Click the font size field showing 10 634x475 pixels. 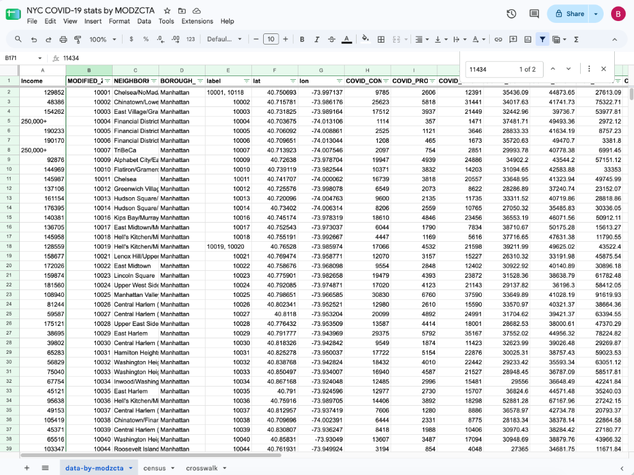point(271,39)
